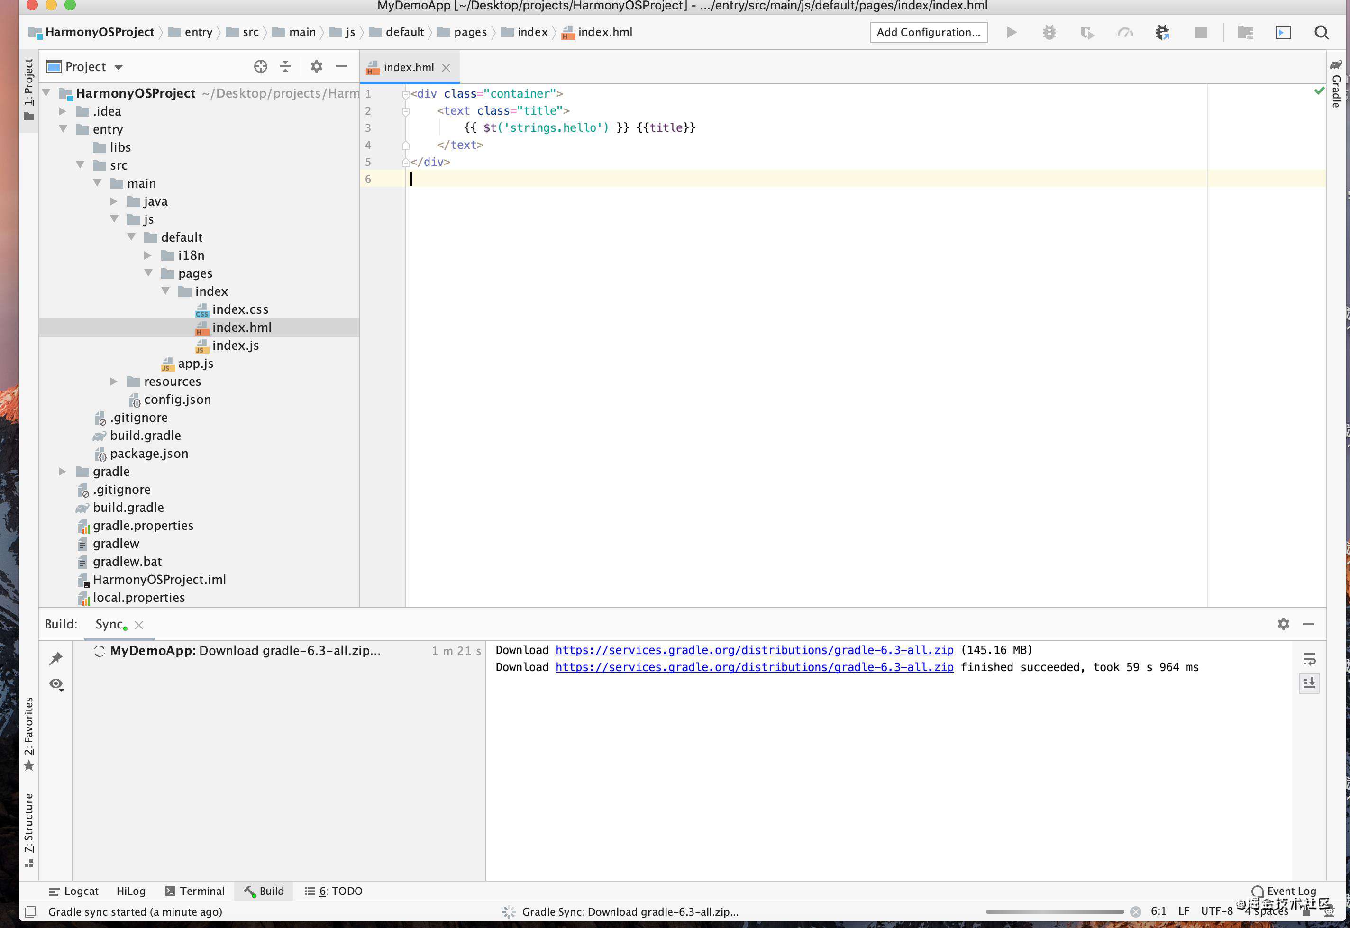This screenshot has width=1350, height=928.
Task: Click the LF line separator indicator
Action: 1184,911
